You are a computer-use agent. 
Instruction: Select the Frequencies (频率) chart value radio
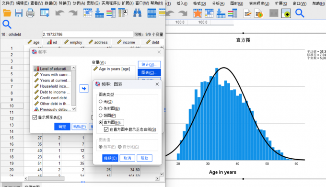point(101,147)
